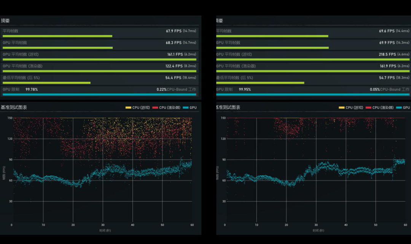Click the yellow CPU (游戏) legend swatch in left chart
This screenshot has width=411, height=244.
pos(128,108)
